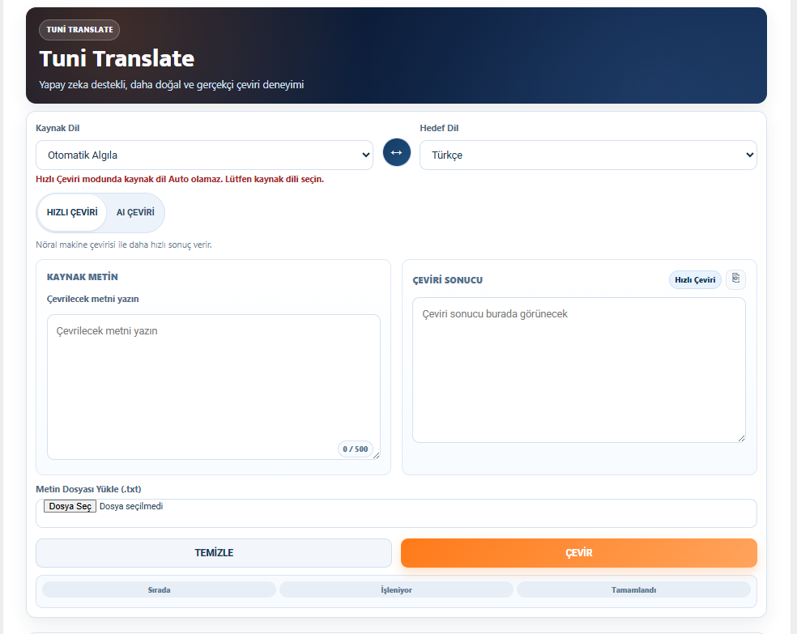The height and width of the screenshot is (634, 797).
Task: Click the Tamamlandı status pill
Action: tap(633, 589)
